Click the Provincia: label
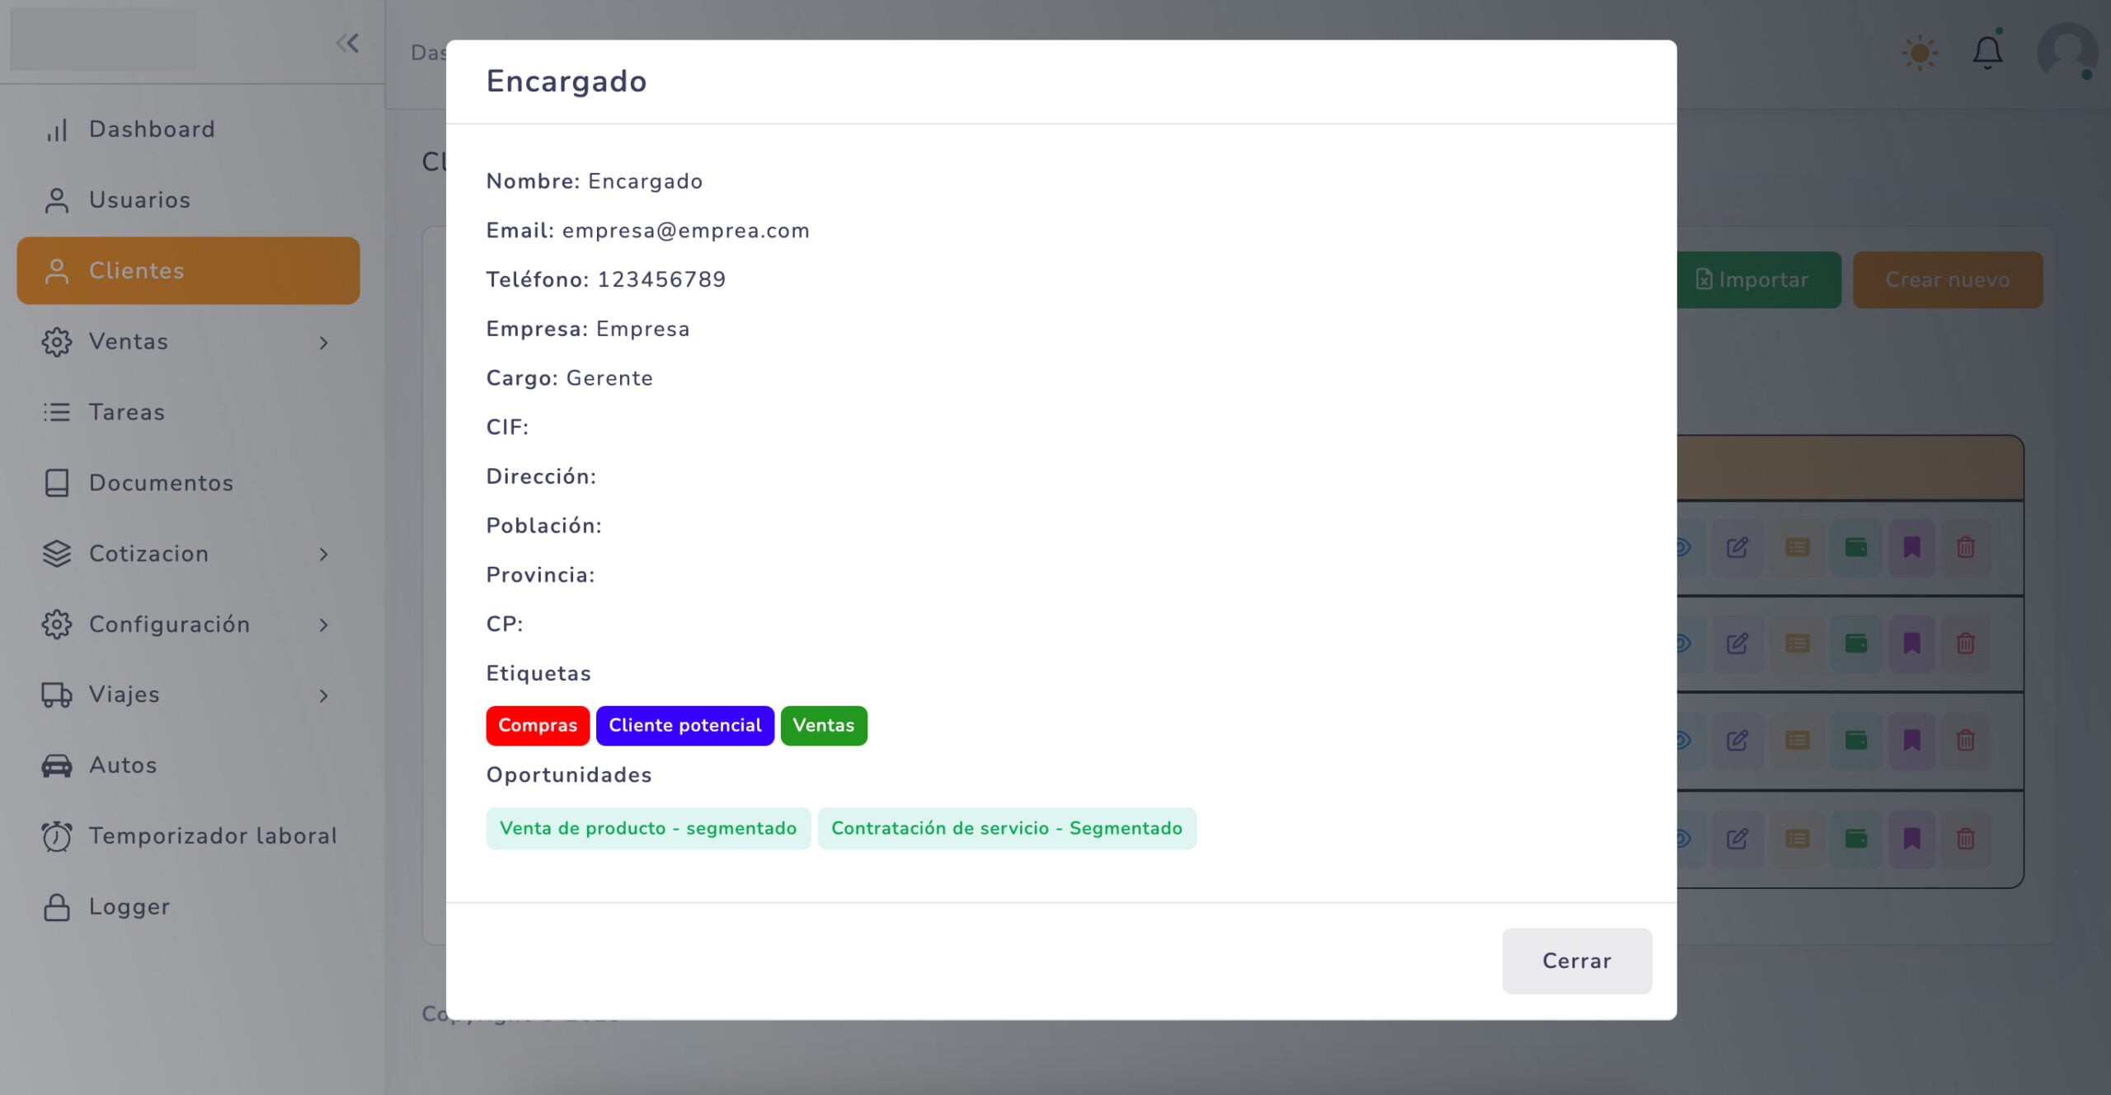2111x1095 pixels. (x=541, y=575)
